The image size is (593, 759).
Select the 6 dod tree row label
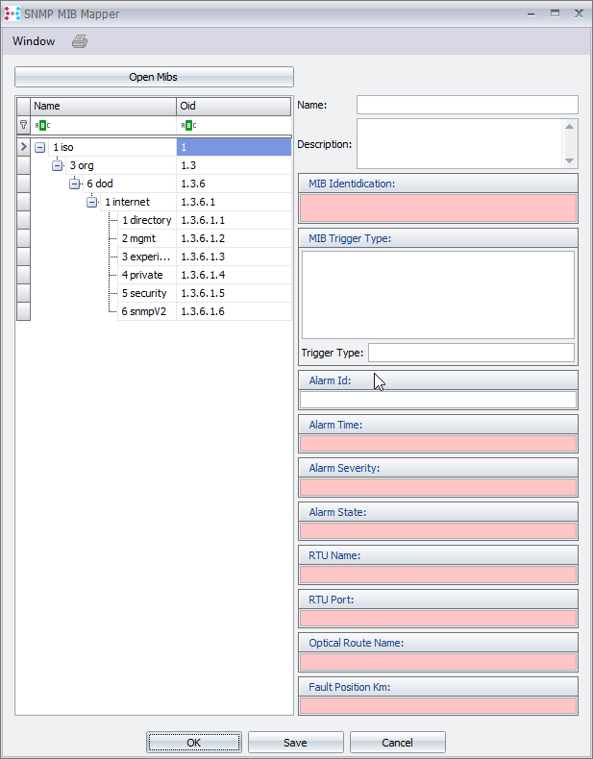point(100,184)
